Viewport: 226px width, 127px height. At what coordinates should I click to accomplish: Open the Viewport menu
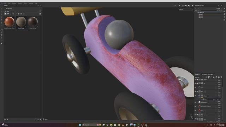click(x=20, y=3)
